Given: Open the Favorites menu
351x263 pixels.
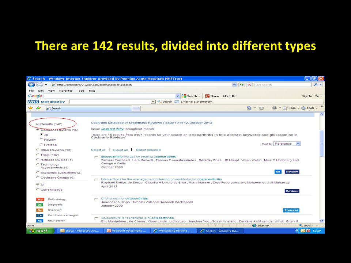Looking at the screenshot, I should point(66,91).
